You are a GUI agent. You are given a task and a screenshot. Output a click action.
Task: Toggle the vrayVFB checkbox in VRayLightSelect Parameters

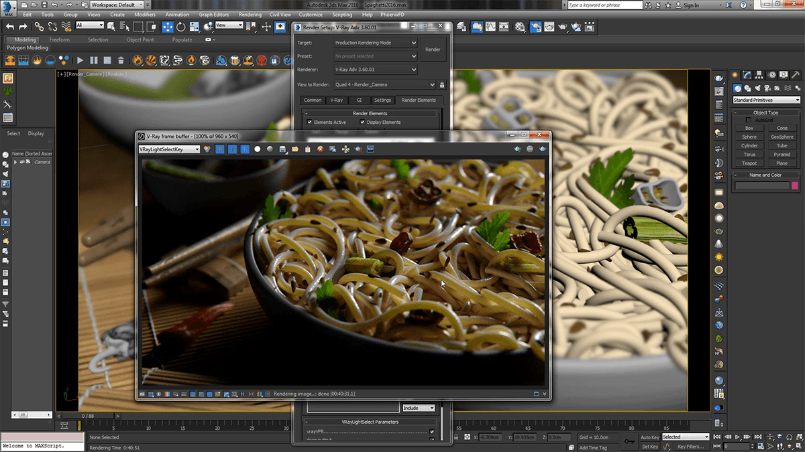tap(432, 432)
